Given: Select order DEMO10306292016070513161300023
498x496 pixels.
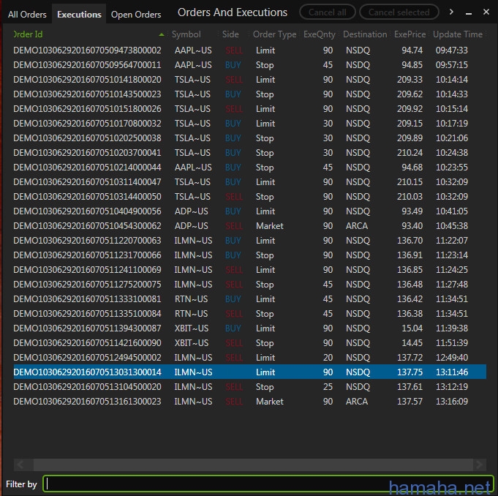Looking at the screenshot, I should [249, 401].
